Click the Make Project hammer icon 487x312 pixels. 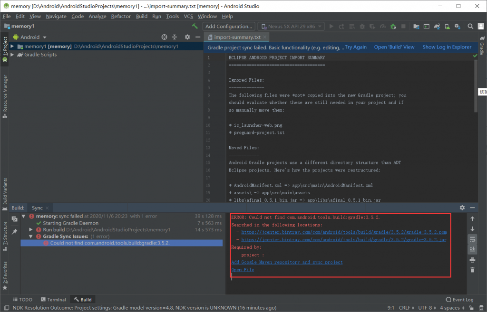(195, 27)
